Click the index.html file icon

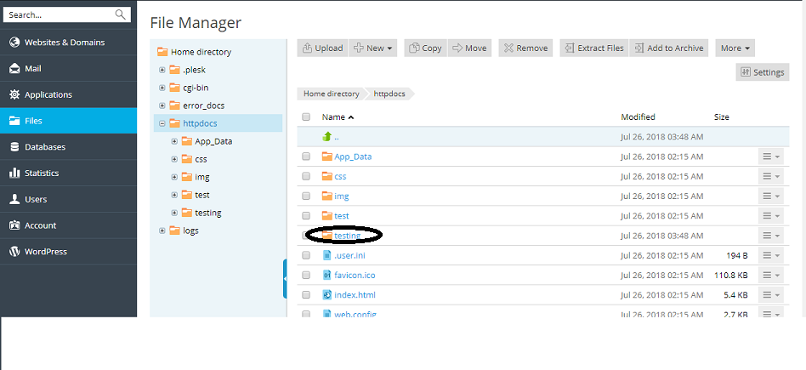pyautogui.click(x=326, y=295)
